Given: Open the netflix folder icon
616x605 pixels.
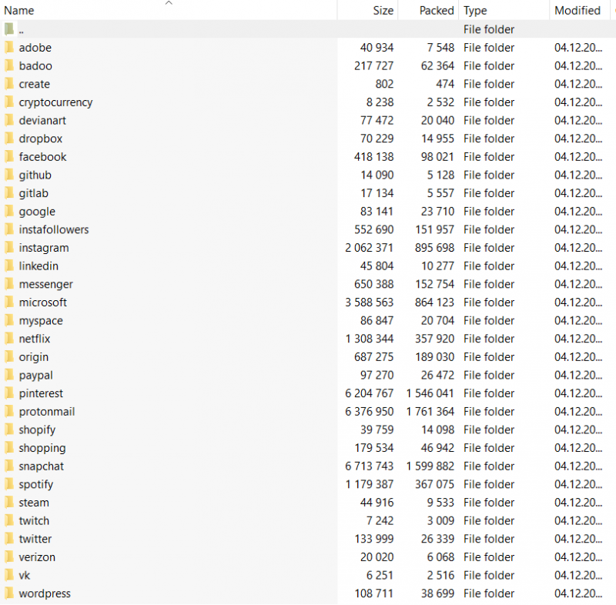Looking at the screenshot, I should pyautogui.click(x=9, y=339).
